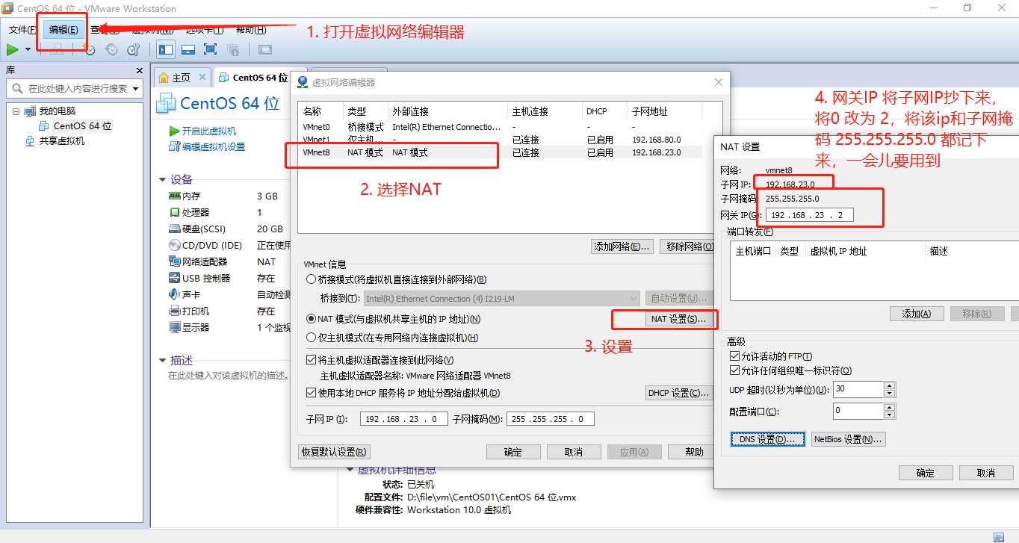
Task: Open the power dropdown arrow beside play
Action: point(28,50)
